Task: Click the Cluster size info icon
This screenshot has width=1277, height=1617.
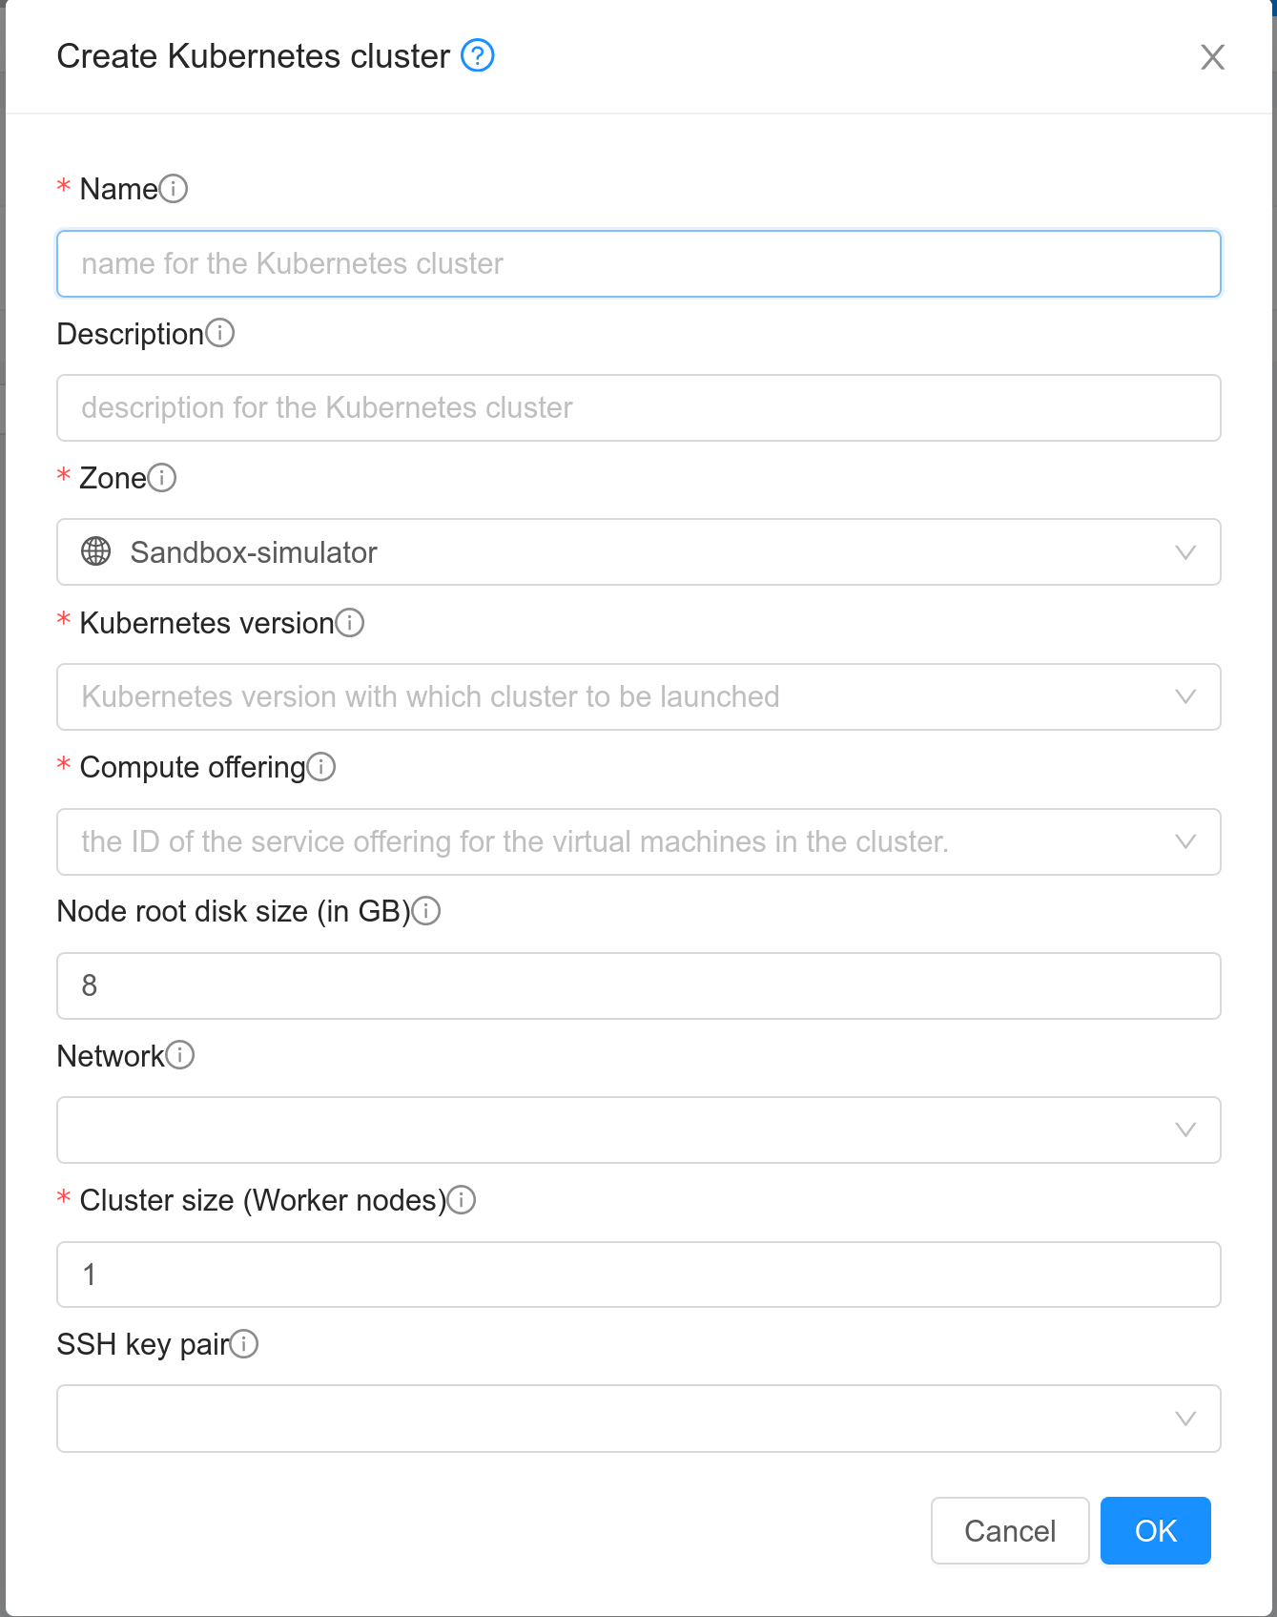Action: pos(463,1200)
